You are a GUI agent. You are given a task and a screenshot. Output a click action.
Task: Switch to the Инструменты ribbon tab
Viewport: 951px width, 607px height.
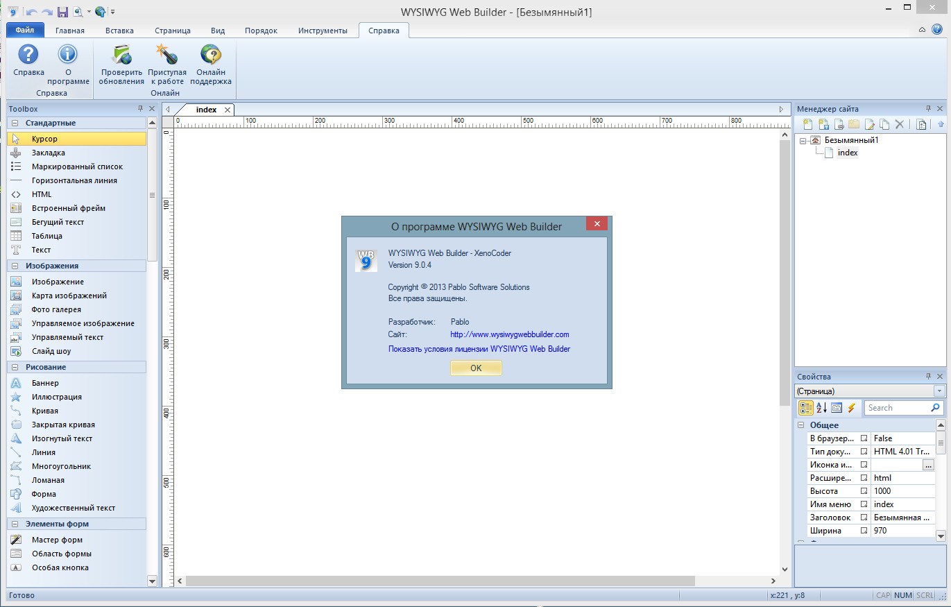coord(323,31)
